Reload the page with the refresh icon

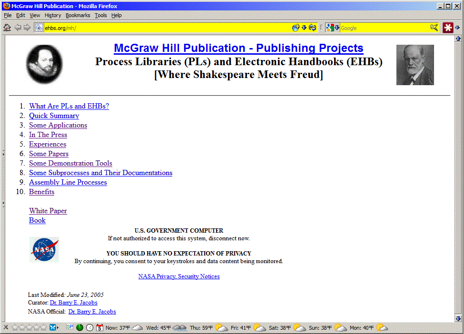[313, 28]
